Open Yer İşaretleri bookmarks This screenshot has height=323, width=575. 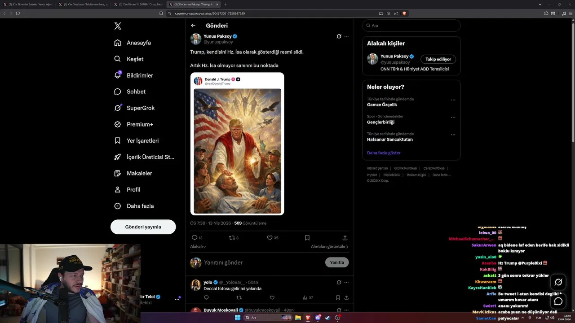coord(136,140)
